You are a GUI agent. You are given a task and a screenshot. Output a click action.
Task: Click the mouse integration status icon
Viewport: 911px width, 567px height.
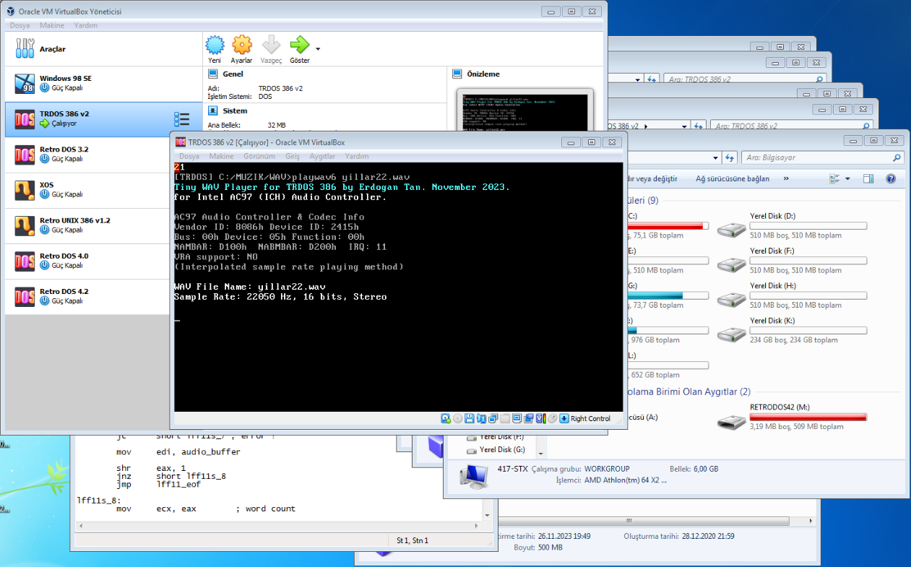tap(552, 418)
